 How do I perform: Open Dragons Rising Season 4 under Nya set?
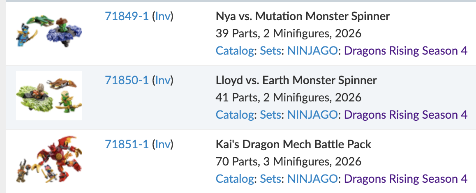(x=406, y=51)
